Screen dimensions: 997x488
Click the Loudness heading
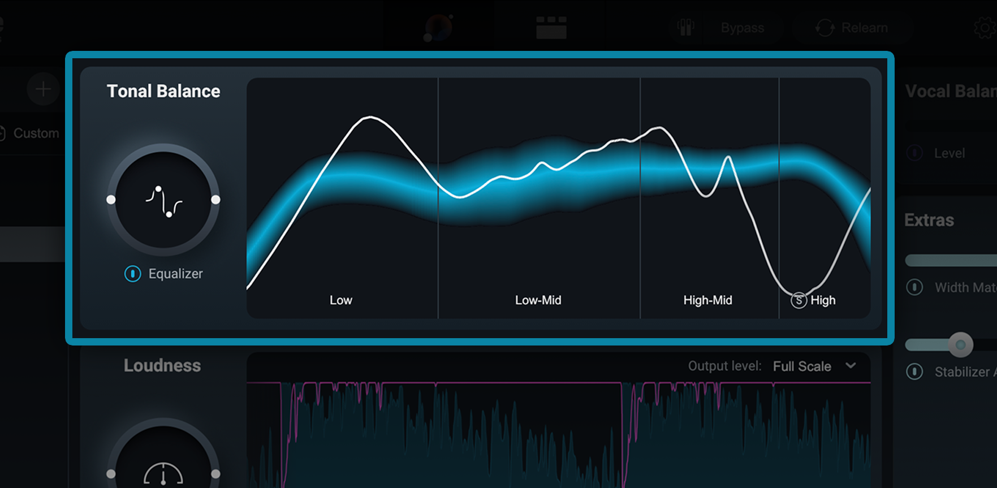click(x=162, y=366)
